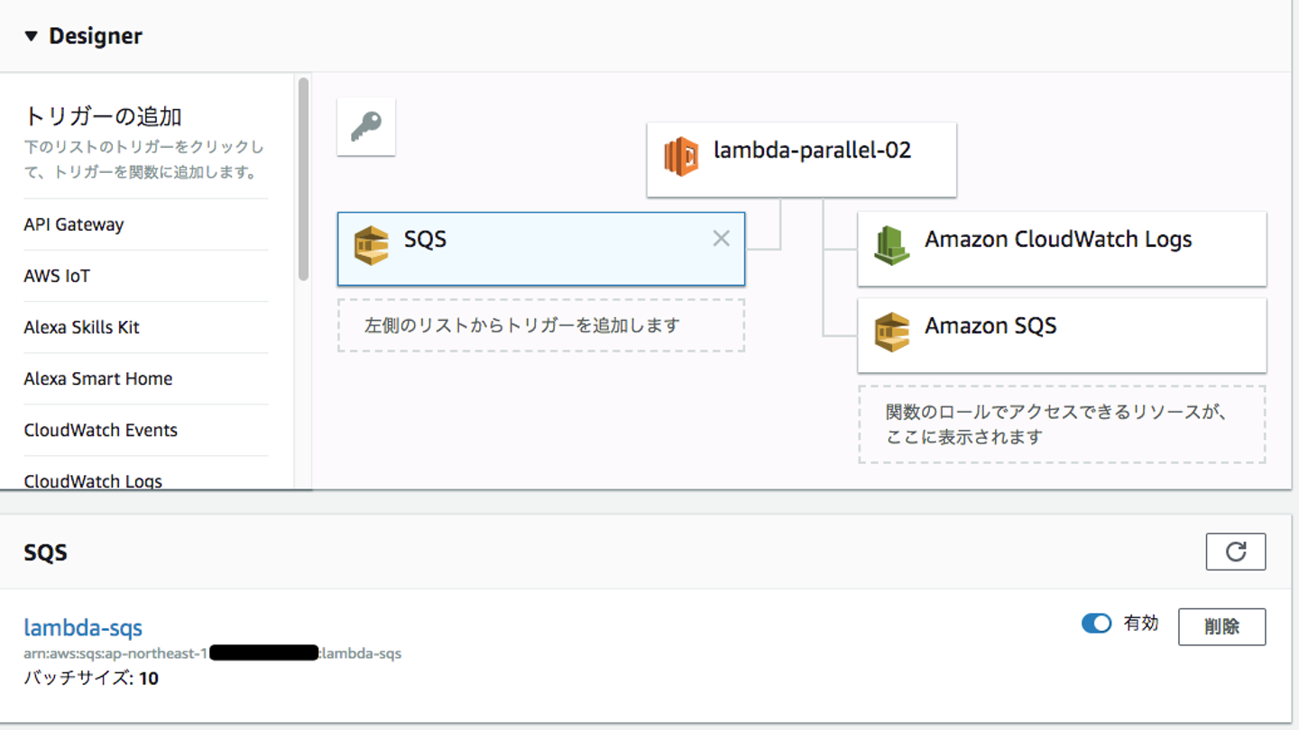Open the lambda-sqs queue link

(83, 627)
